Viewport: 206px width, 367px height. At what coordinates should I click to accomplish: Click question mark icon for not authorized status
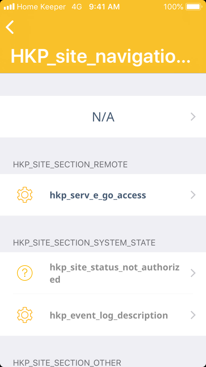[25, 273]
